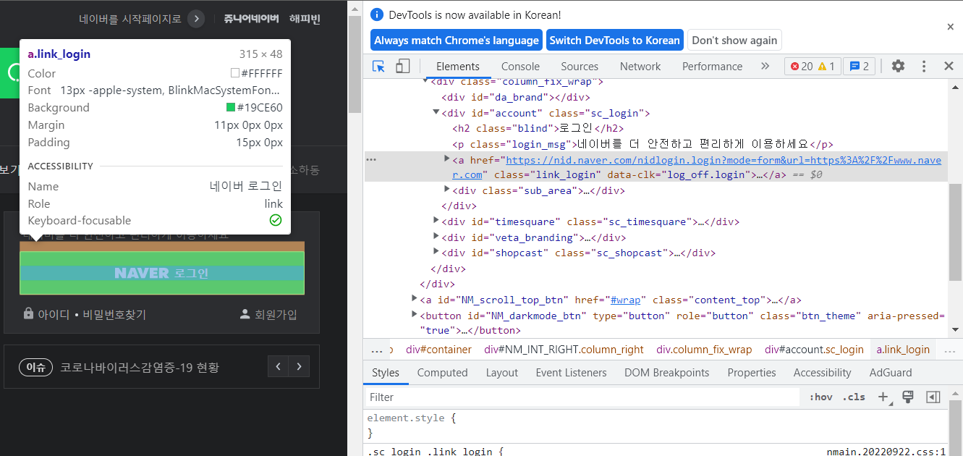Open the DOM Breakpoints pane tab
The image size is (963, 456).
(666, 373)
